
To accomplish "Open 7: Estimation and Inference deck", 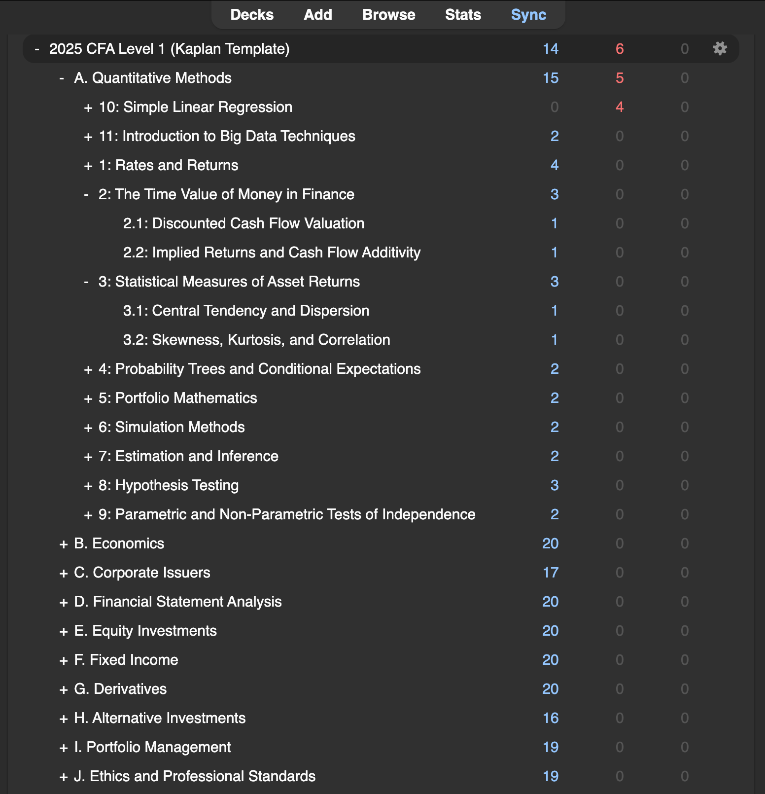I will pyautogui.click(x=188, y=456).
